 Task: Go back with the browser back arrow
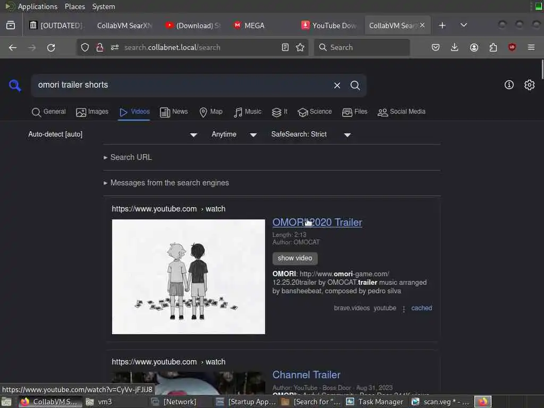coord(13,47)
